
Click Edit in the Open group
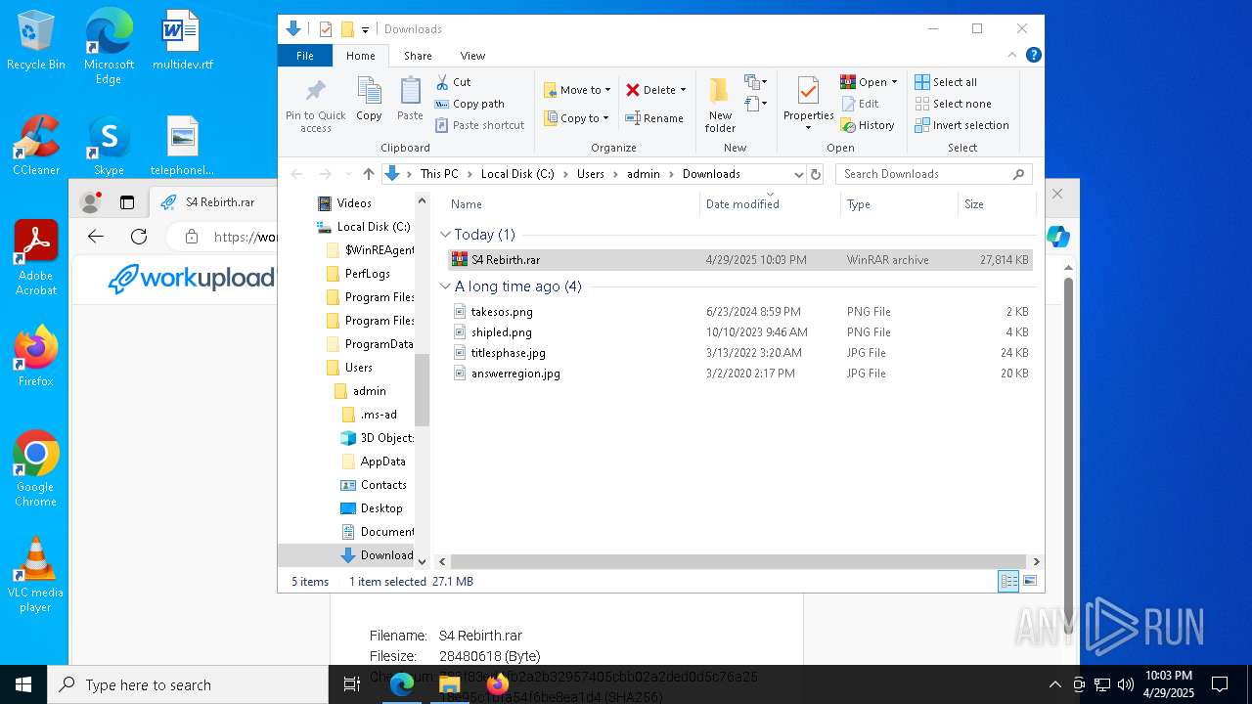(860, 104)
